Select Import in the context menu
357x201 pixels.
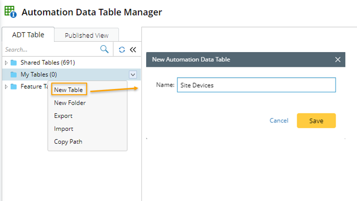(64, 129)
